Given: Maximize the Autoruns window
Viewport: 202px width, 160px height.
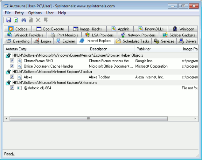Looking at the screenshot, I should 183,6.
